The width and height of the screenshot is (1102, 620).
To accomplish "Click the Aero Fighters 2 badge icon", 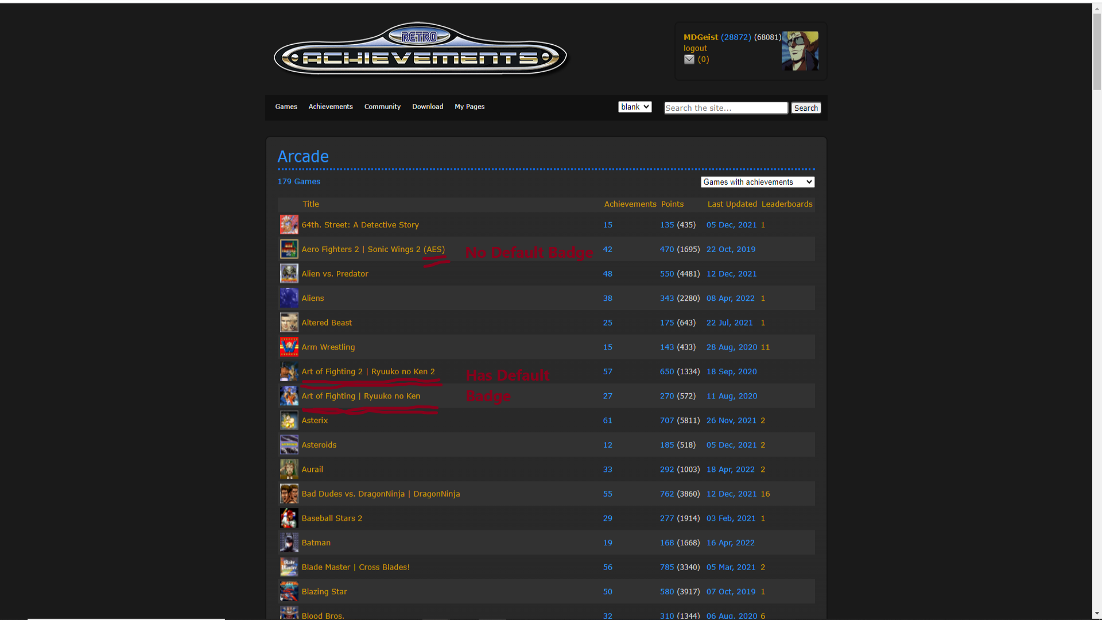I will [289, 249].
